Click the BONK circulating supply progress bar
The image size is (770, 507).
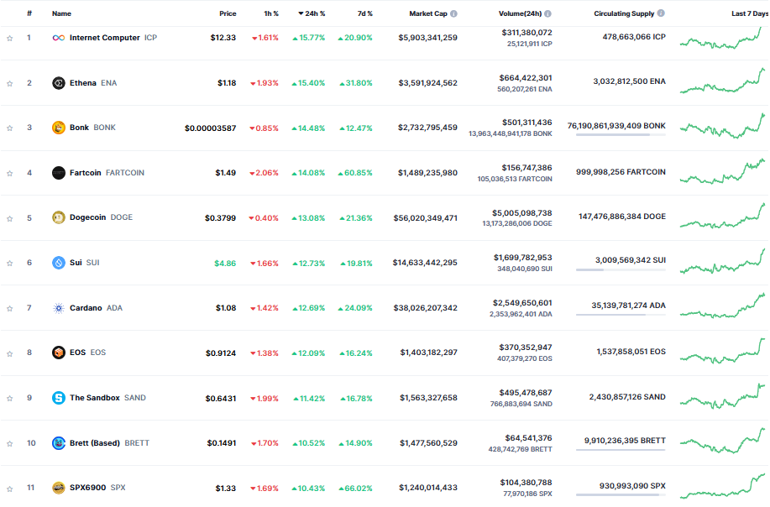coord(621,134)
